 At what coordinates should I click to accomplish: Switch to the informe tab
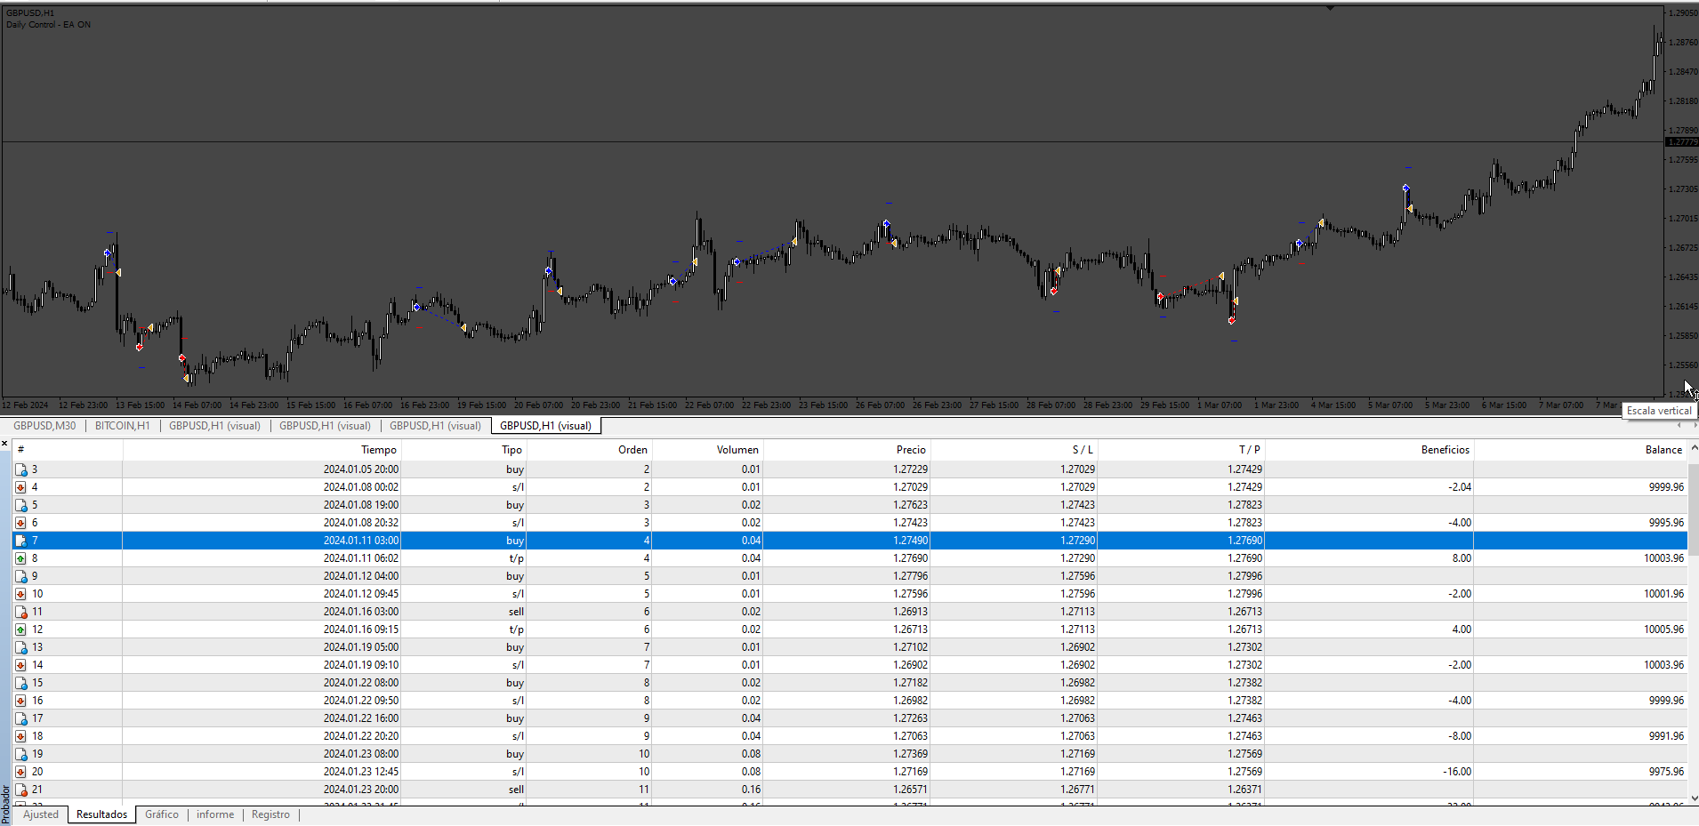click(215, 814)
